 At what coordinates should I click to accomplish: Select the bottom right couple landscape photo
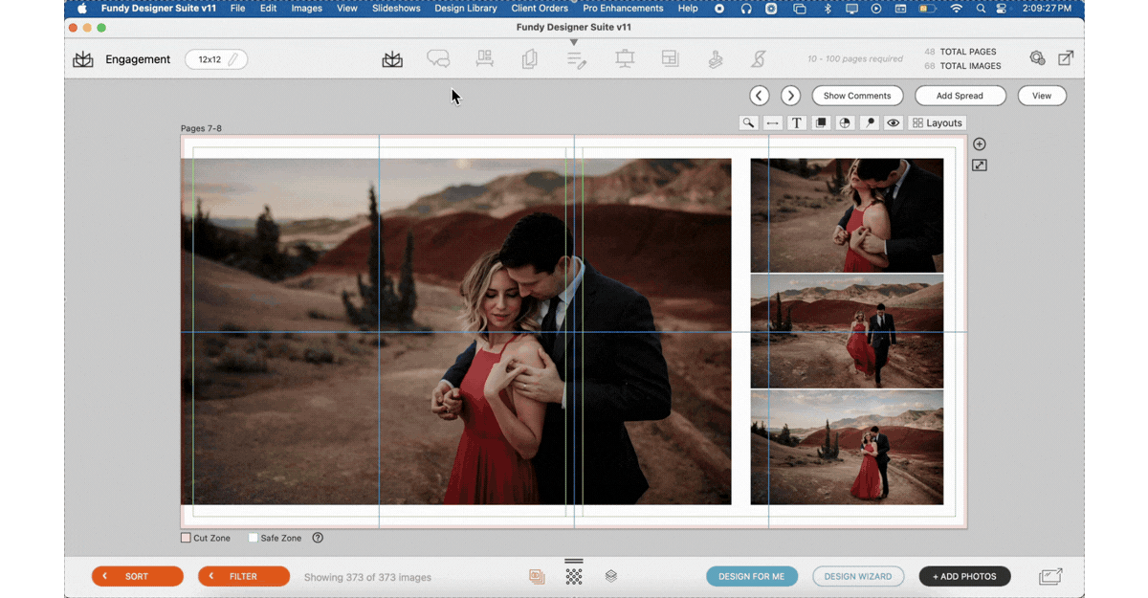click(847, 448)
